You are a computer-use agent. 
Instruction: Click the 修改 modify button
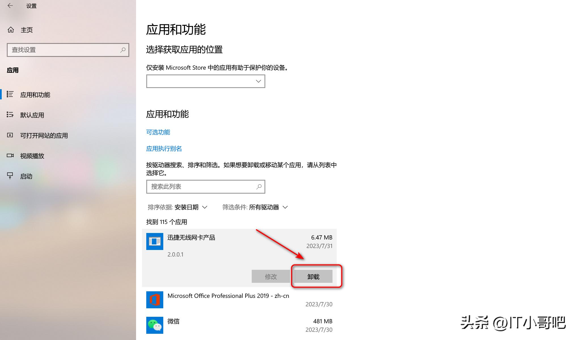pos(270,276)
